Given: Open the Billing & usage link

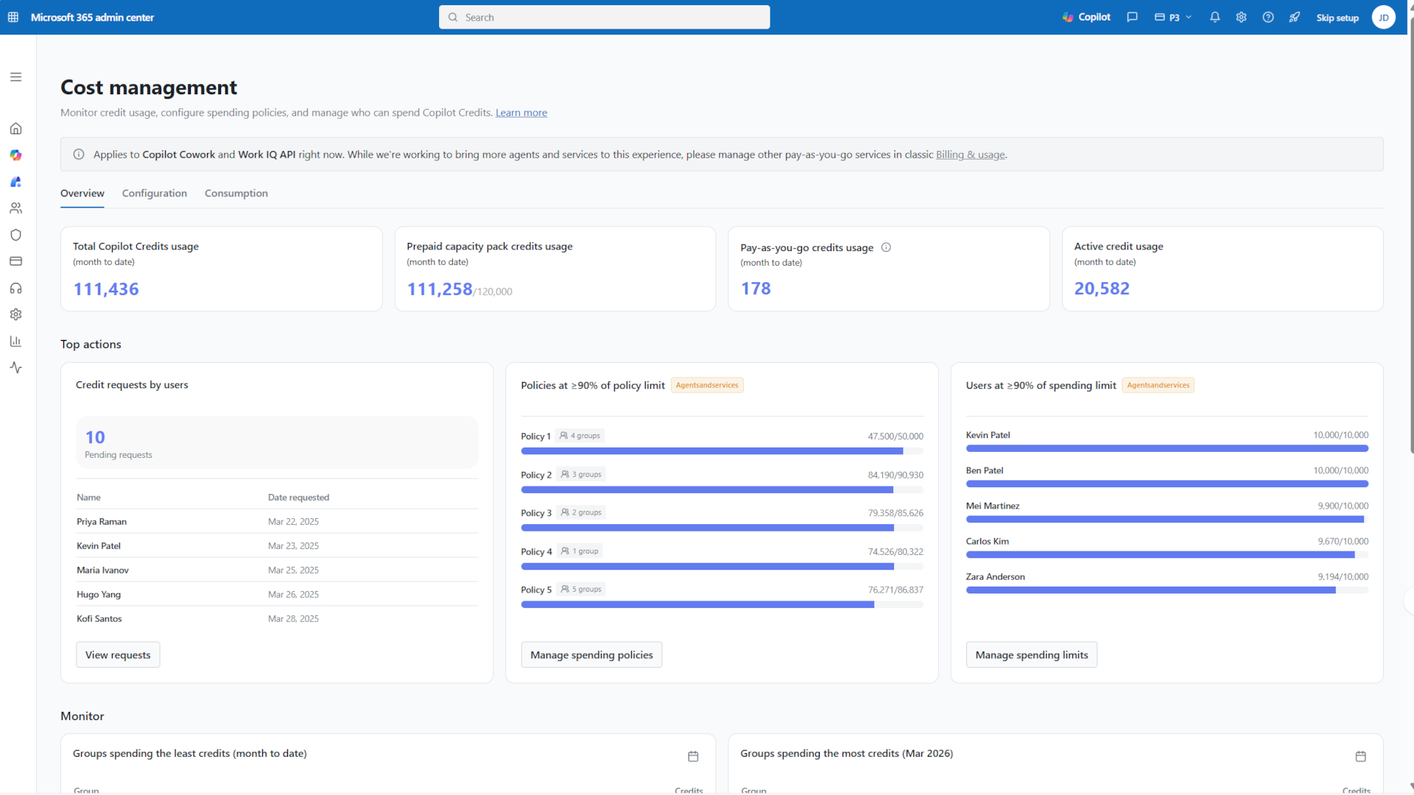Looking at the screenshot, I should pyautogui.click(x=970, y=155).
